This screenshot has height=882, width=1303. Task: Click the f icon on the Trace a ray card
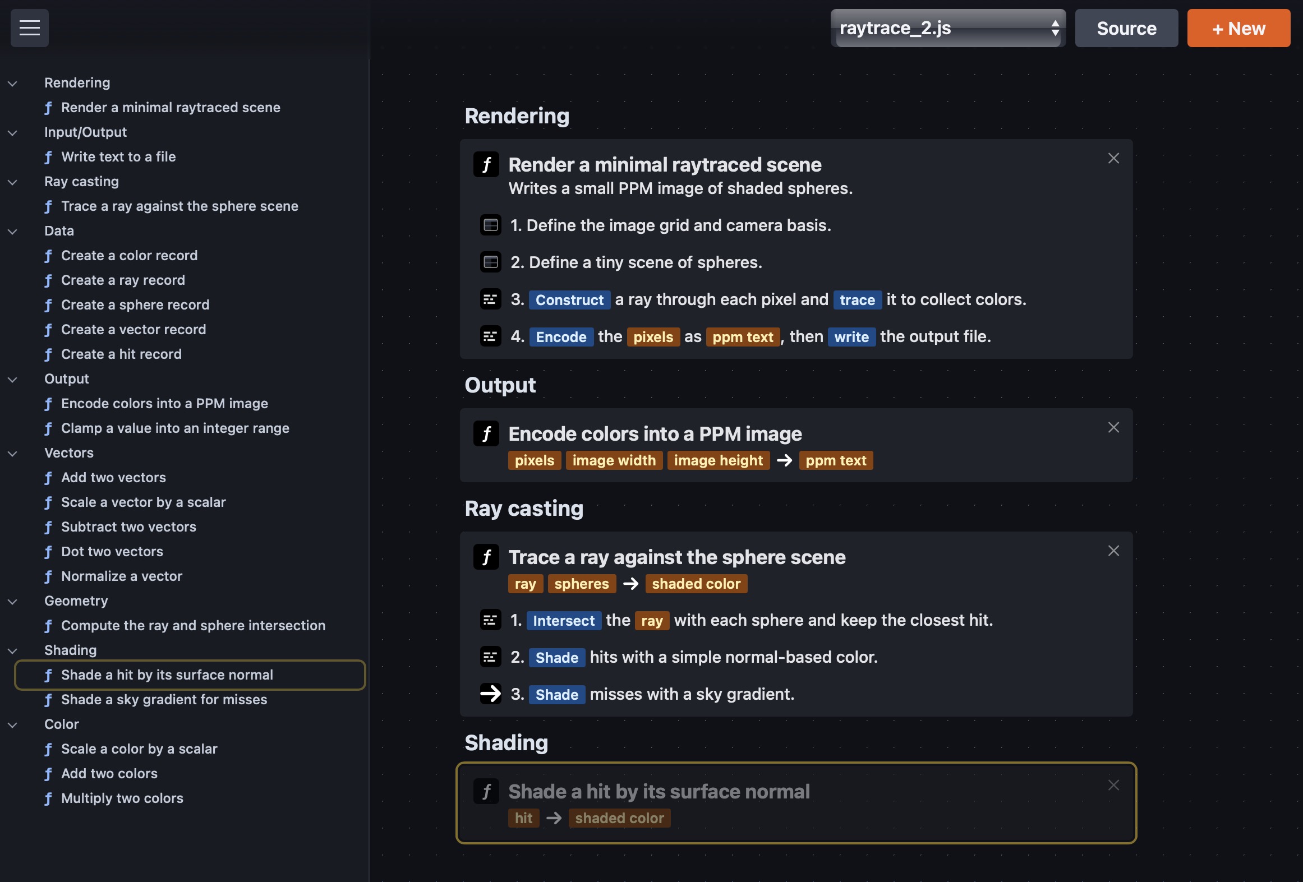click(x=487, y=556)
